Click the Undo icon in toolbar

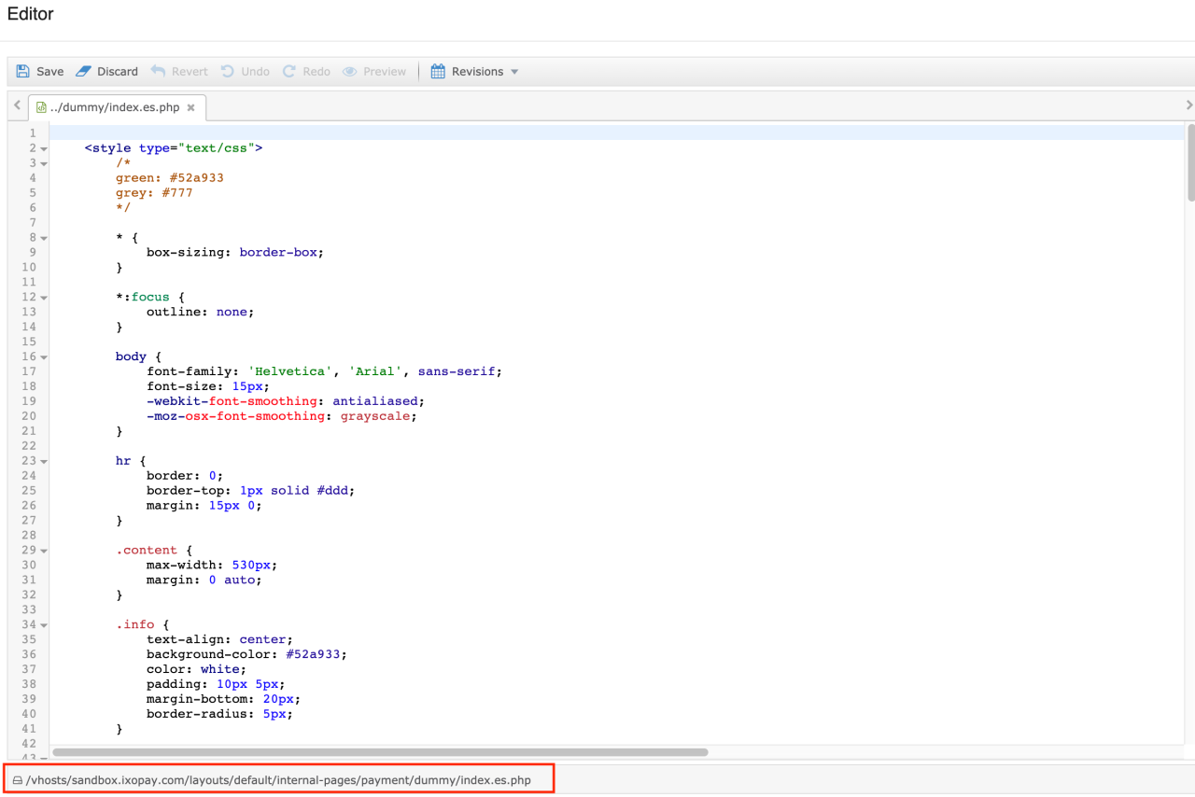click(228, 72)
